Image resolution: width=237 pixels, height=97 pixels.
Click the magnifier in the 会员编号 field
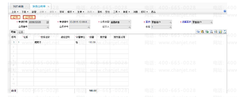pos(48,27)
